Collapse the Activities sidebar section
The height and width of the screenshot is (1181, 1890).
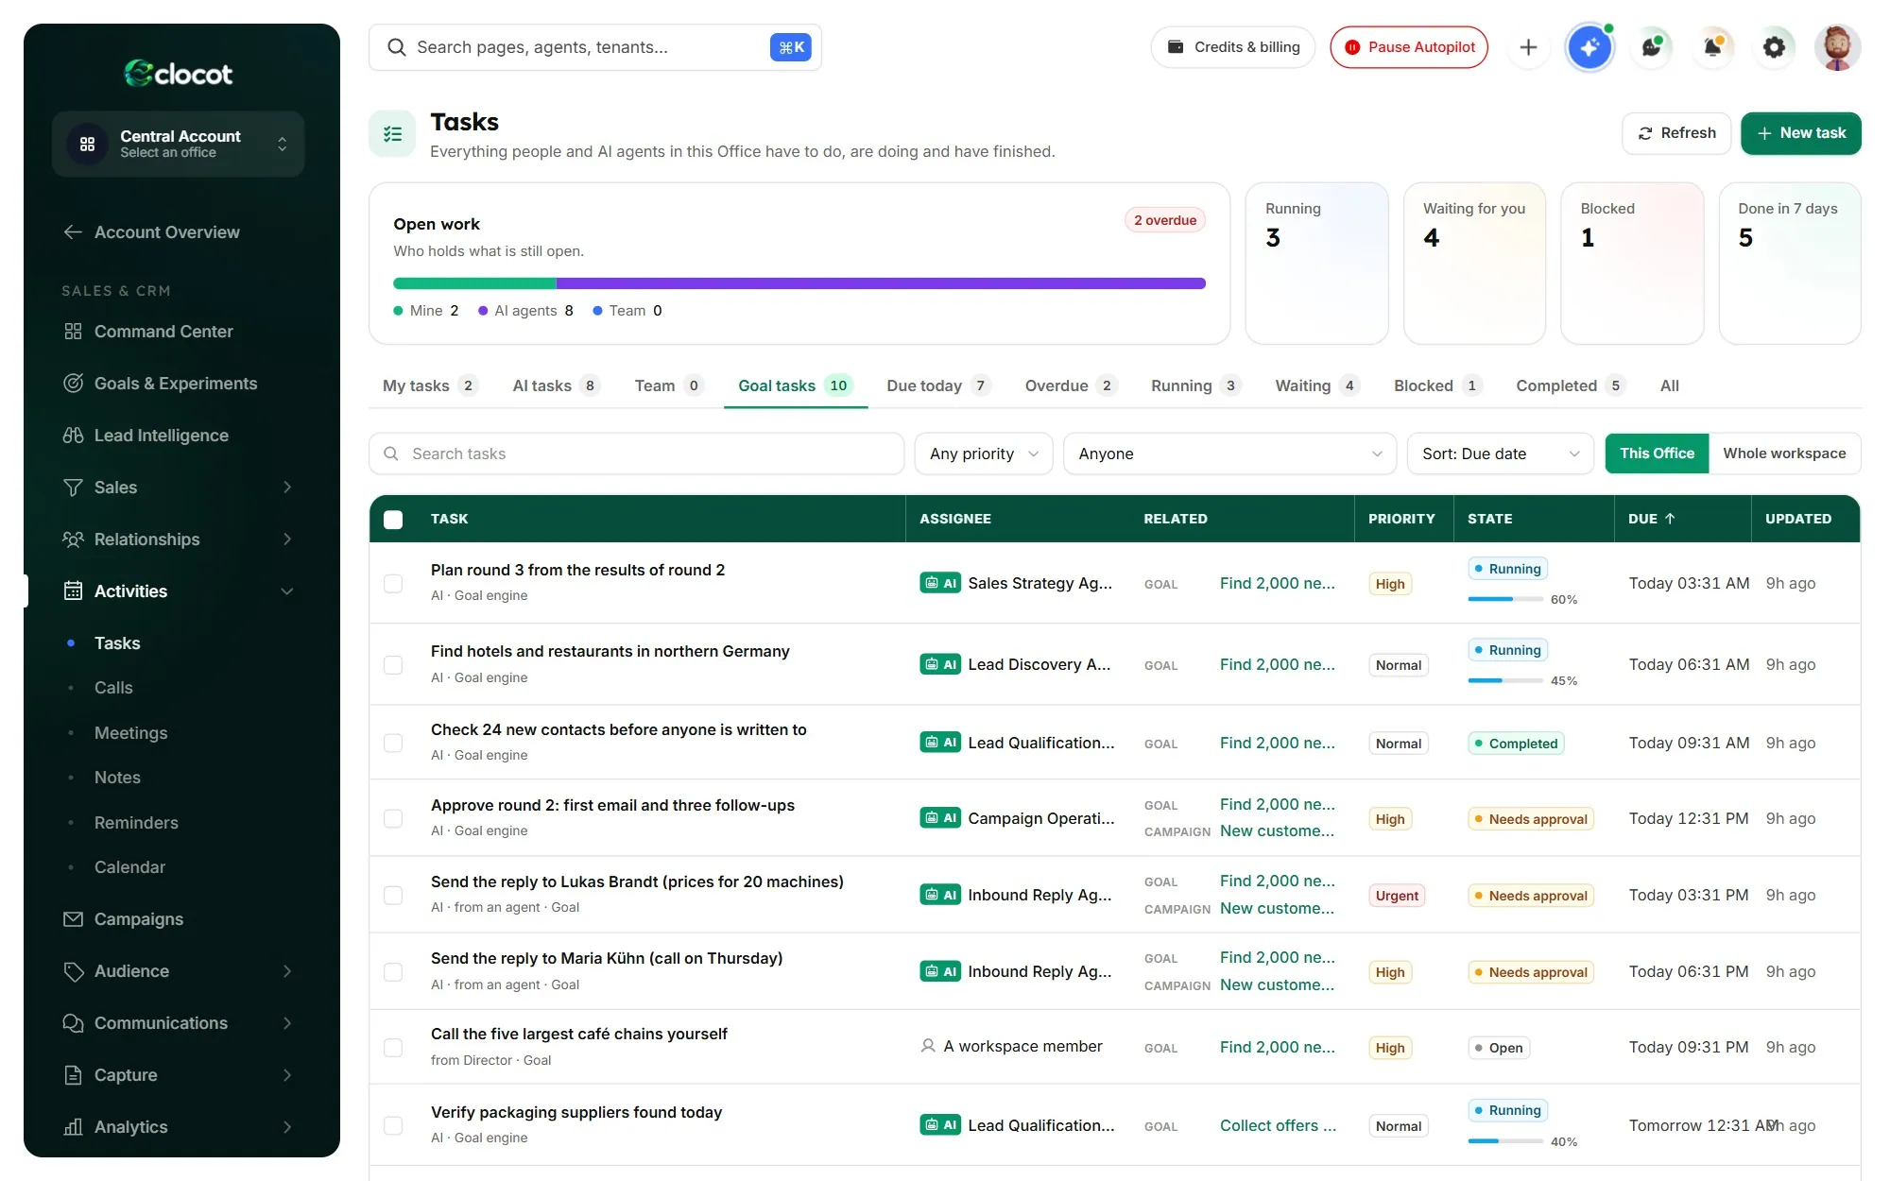[287, 591]
